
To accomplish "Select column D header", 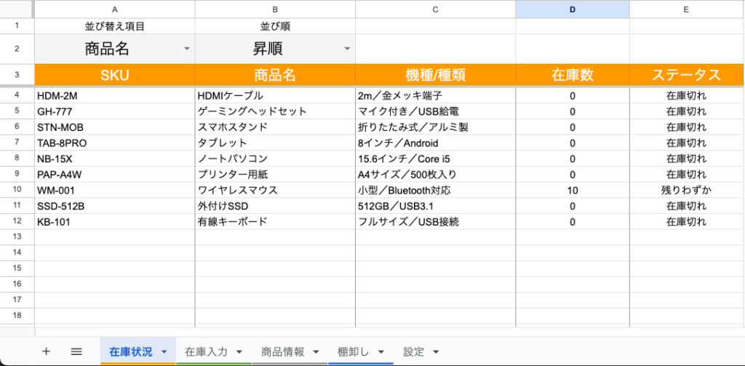I will point(572,9).
